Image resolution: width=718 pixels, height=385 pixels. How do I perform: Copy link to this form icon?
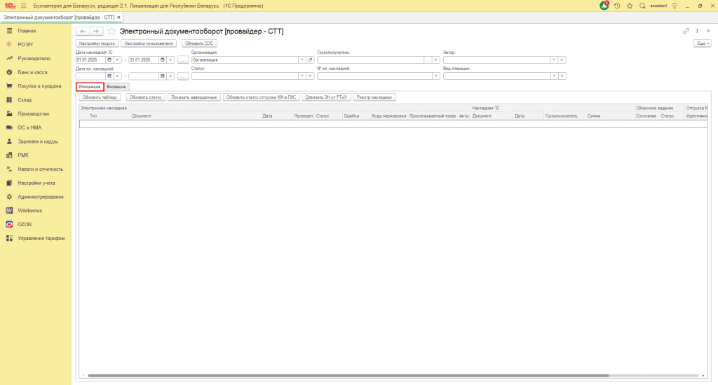tap(686, 31)
